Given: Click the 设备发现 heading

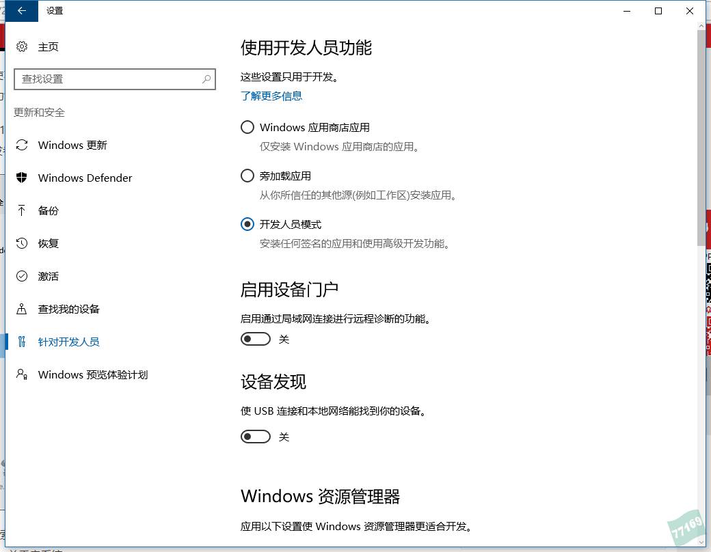Looking at the screenshot, I should tap(273, 382).
